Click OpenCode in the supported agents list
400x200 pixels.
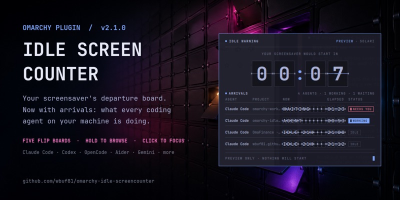point(95,152)
